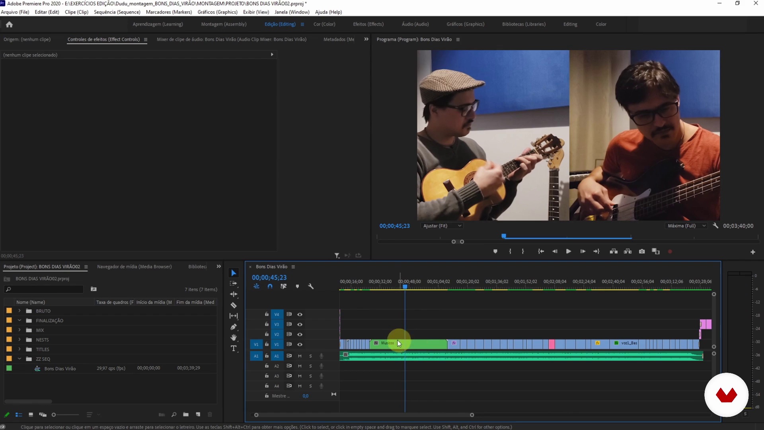This screenshot has height=430, width=764.
Task: Toggle V3 track output eye
Action: tap(300, 324)
